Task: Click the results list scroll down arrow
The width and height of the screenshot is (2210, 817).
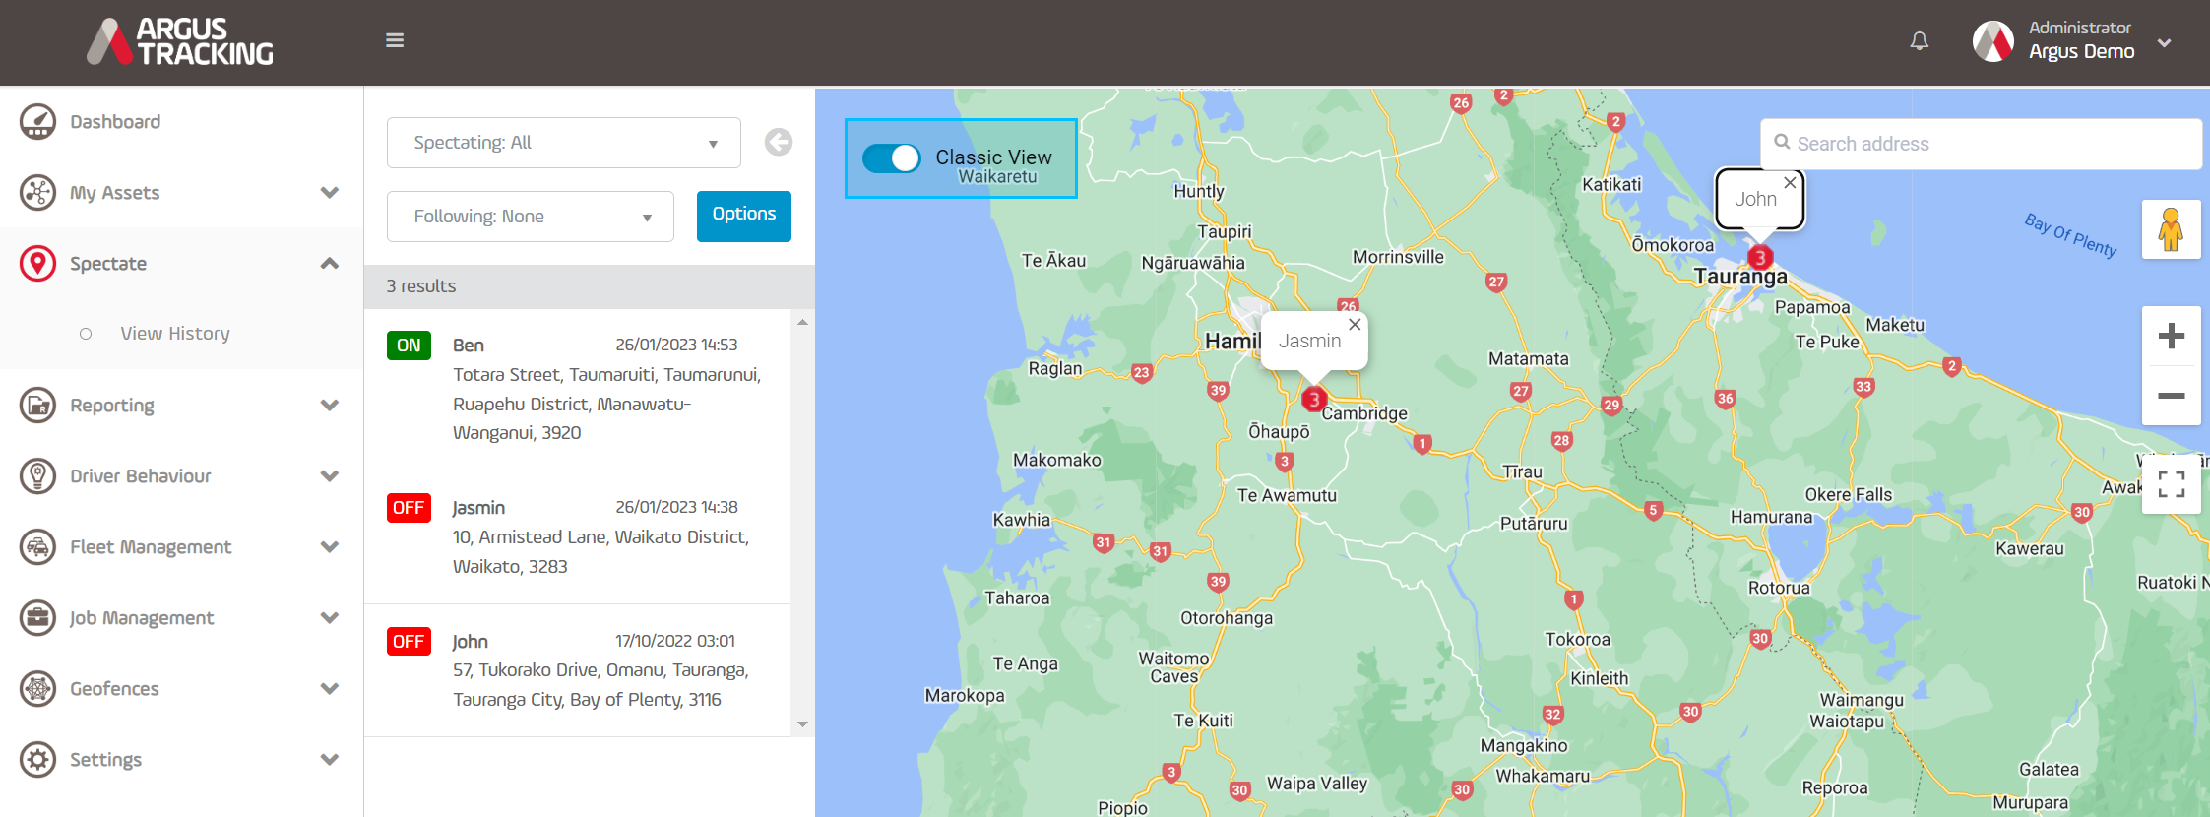Action: [803, 723]
